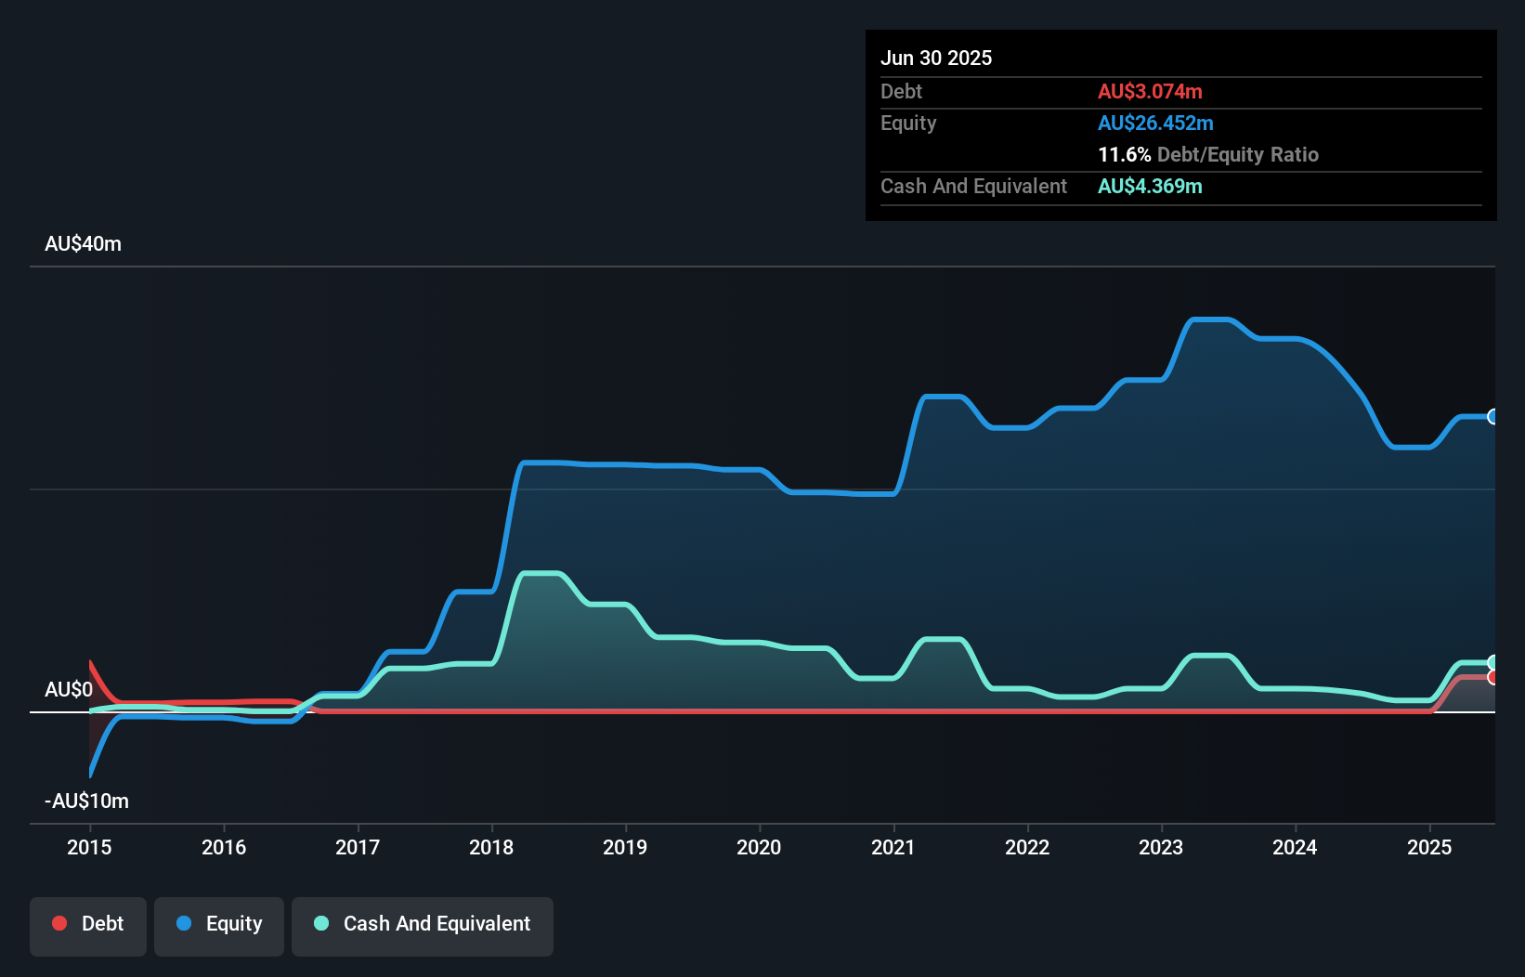Click the red Debt legend dot

pyautogui.click(x=59, y=923)
